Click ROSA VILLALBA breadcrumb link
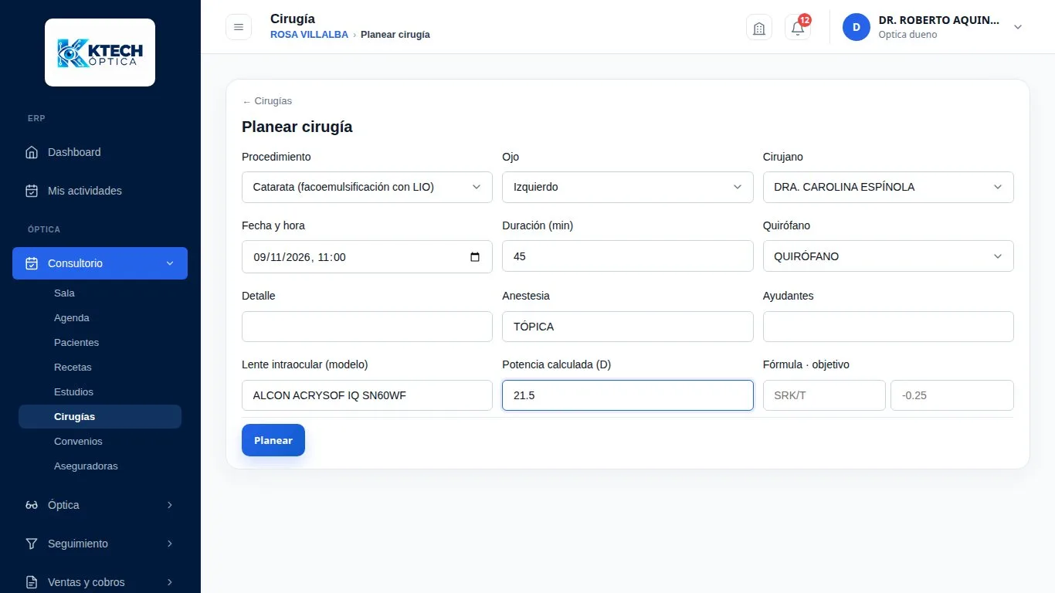The height and width of the screenshot is (593, 1055). click(309, 35)
